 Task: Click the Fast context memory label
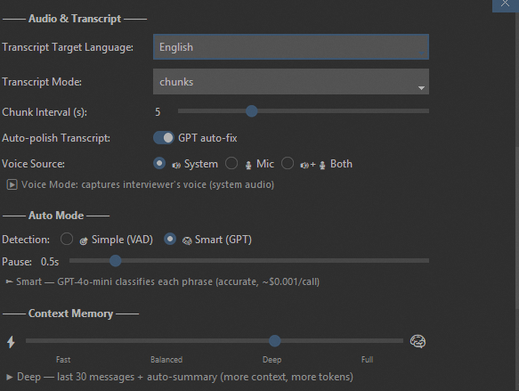tap(63, 360)
